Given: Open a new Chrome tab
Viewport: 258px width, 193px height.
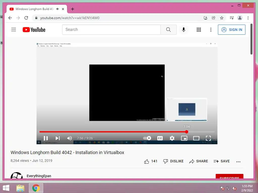Looking at the screenshot, I should tap(73, 9).
